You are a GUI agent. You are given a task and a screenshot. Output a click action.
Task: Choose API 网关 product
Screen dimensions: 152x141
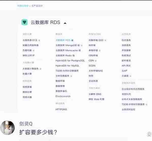pyautogui.click(x=126, y=66)
